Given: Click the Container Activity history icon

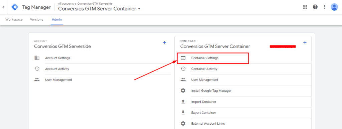Looking at the screenshot, I should (183, 69).
